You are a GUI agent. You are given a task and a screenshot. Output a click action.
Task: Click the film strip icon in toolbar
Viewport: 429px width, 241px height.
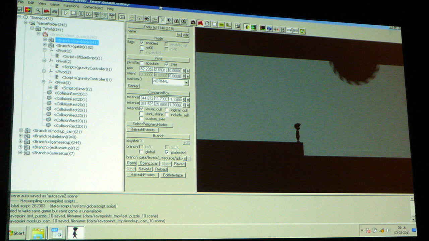283,29
